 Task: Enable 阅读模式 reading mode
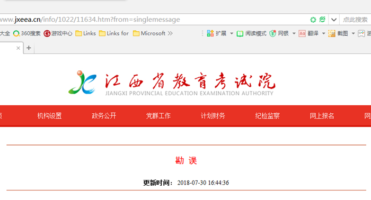pos(252,33)
